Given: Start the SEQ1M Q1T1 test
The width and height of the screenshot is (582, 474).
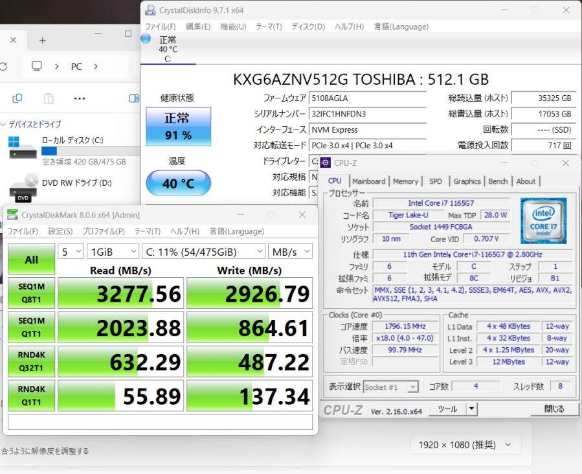Looking at the screenshot, I should (32, 327).
